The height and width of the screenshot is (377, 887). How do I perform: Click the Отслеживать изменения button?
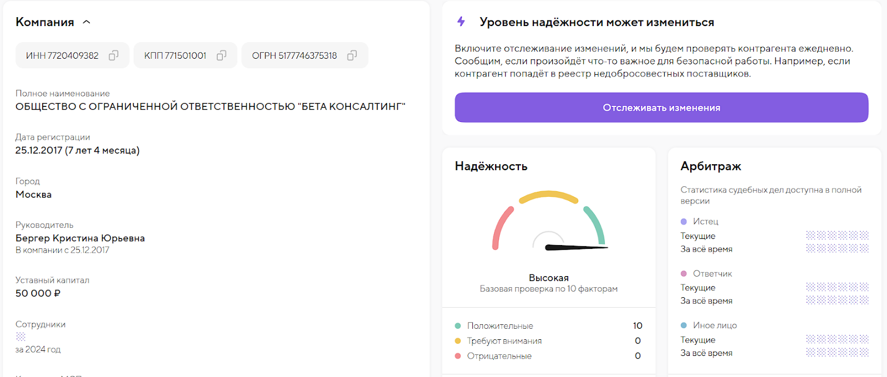pyautogui.click(x=661, y=108)
